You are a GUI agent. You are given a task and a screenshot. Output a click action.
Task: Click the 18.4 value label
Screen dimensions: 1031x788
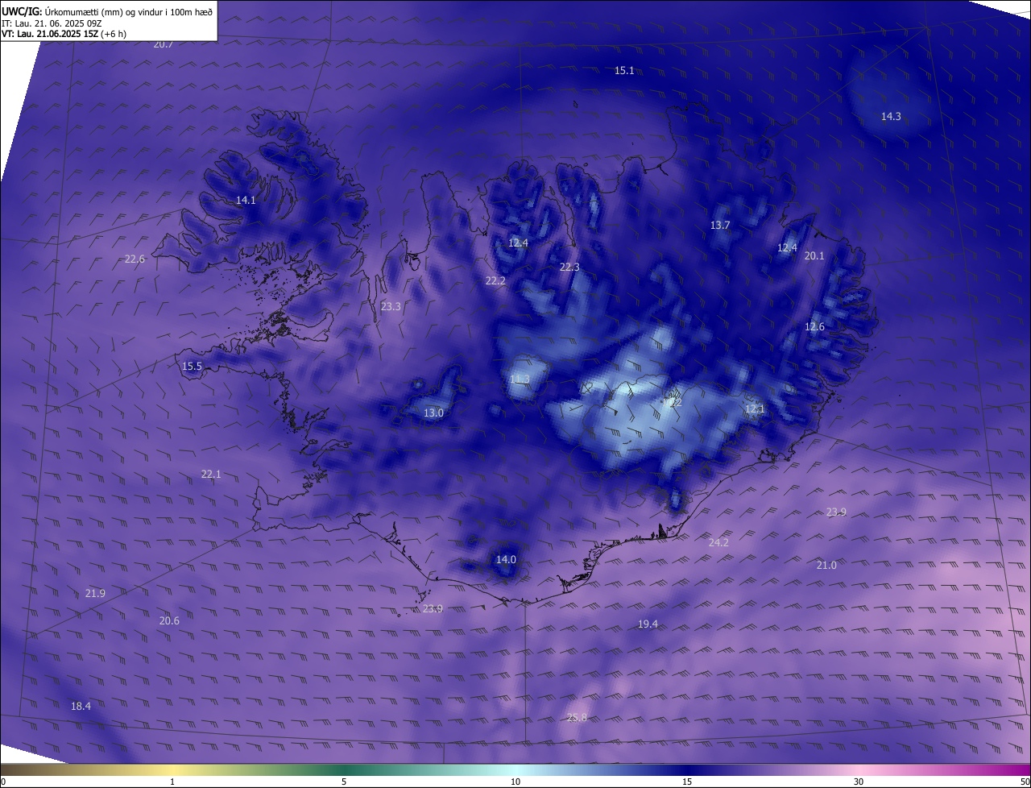click(x=81, y=707)
